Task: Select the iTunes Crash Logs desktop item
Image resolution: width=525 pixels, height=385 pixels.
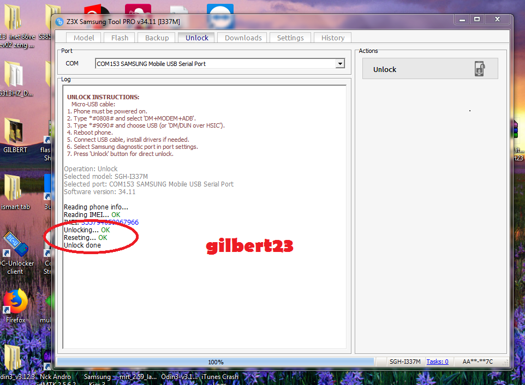Action: pos(220,378)
